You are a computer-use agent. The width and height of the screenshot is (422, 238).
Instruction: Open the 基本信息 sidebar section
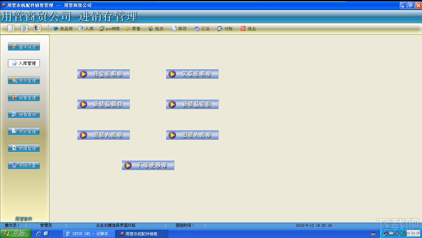click(x=24, y=46)
